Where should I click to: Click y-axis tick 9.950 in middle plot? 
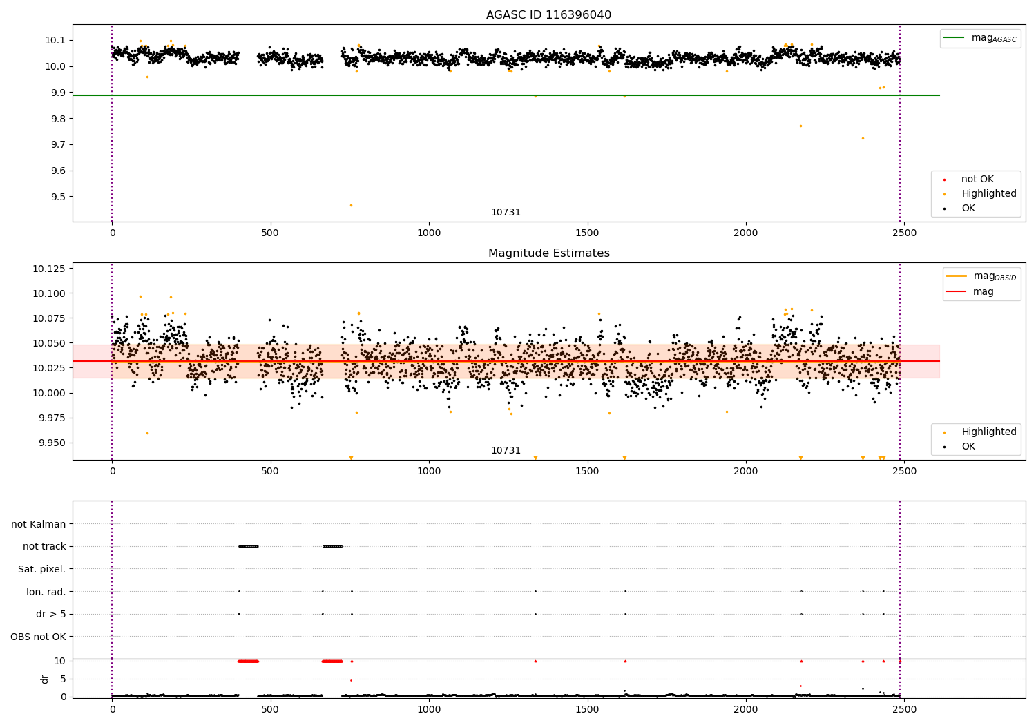point(52,443)
